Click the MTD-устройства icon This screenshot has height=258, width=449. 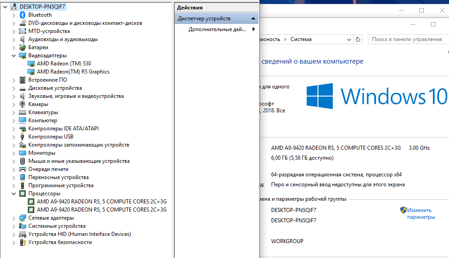pos(23,31)
